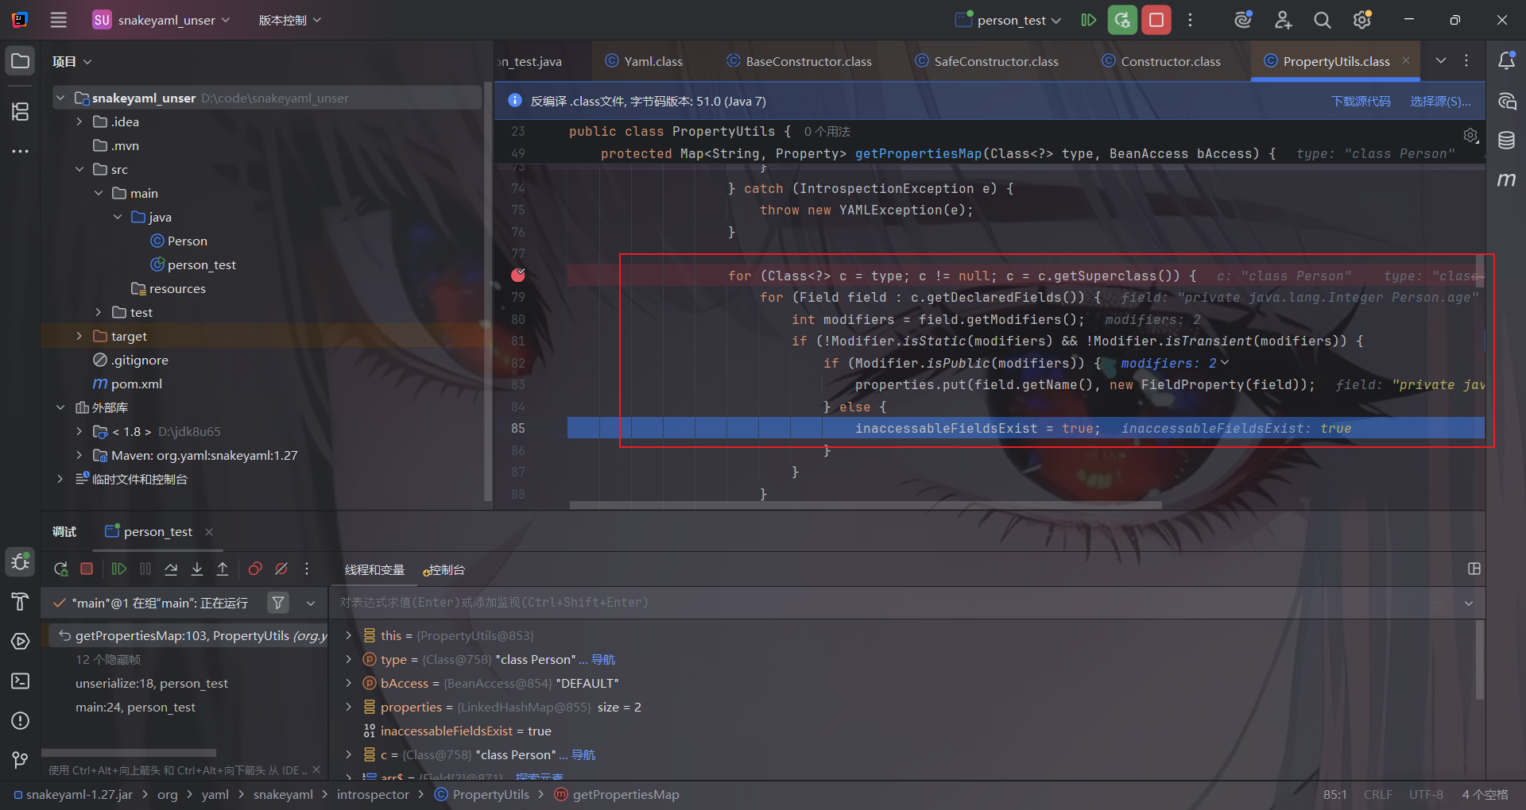
Task: Open the Maven tool window
Action: (1506, 180)
